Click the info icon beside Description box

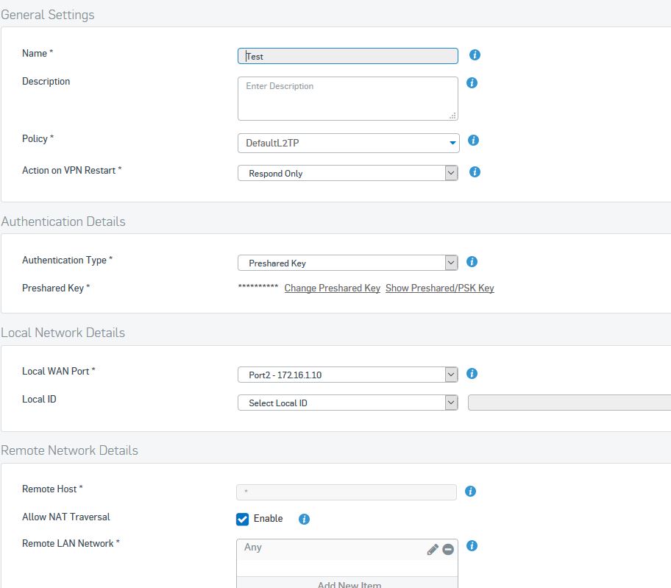coord(472,82)
